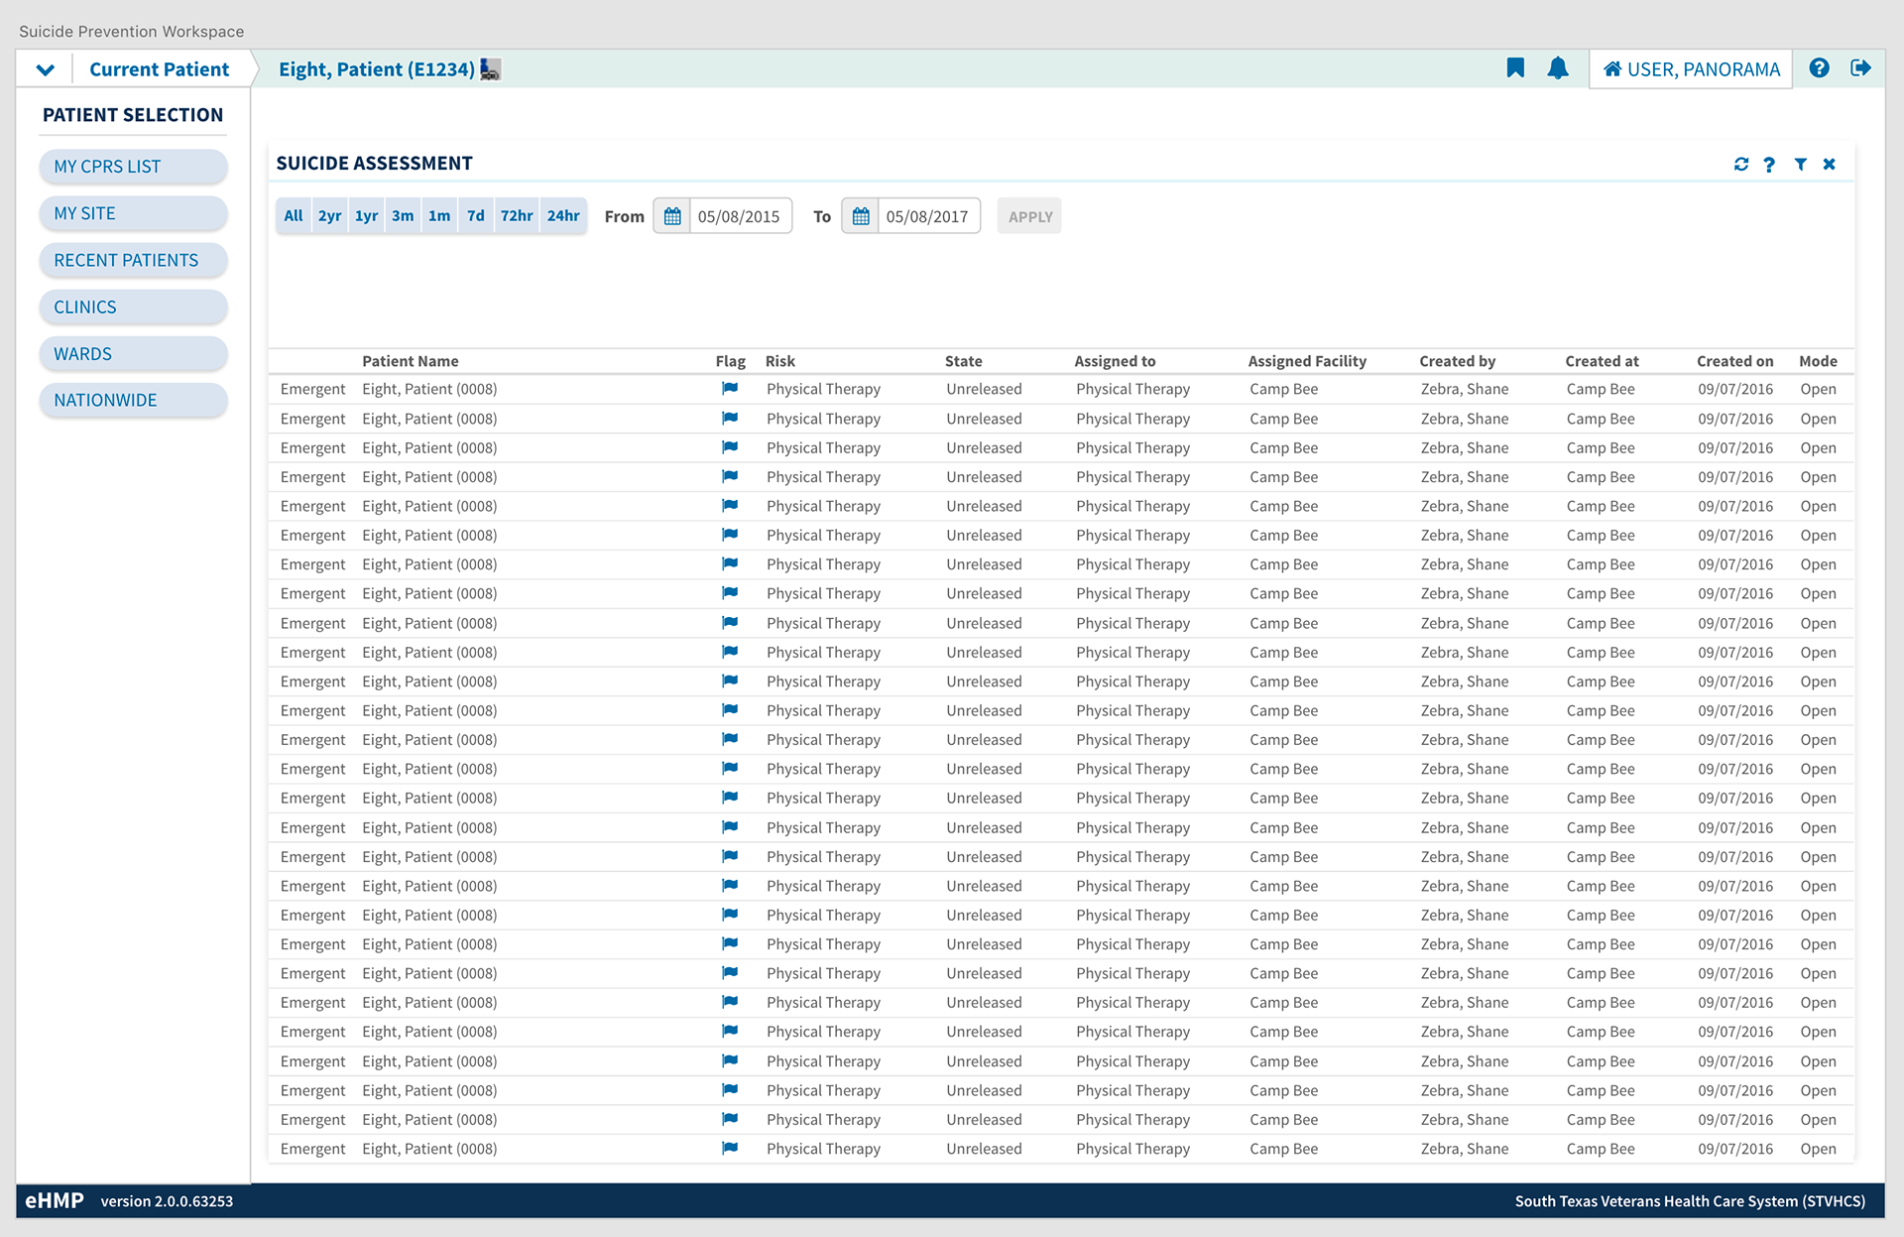
Task: Click the APPLY button
Action: click(x=1029, y=216)
